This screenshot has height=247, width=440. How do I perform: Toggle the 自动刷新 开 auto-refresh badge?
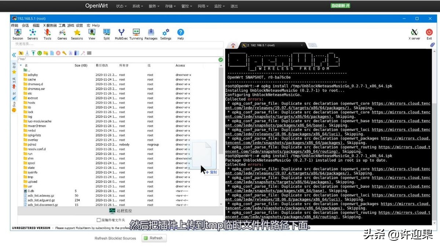340,6
